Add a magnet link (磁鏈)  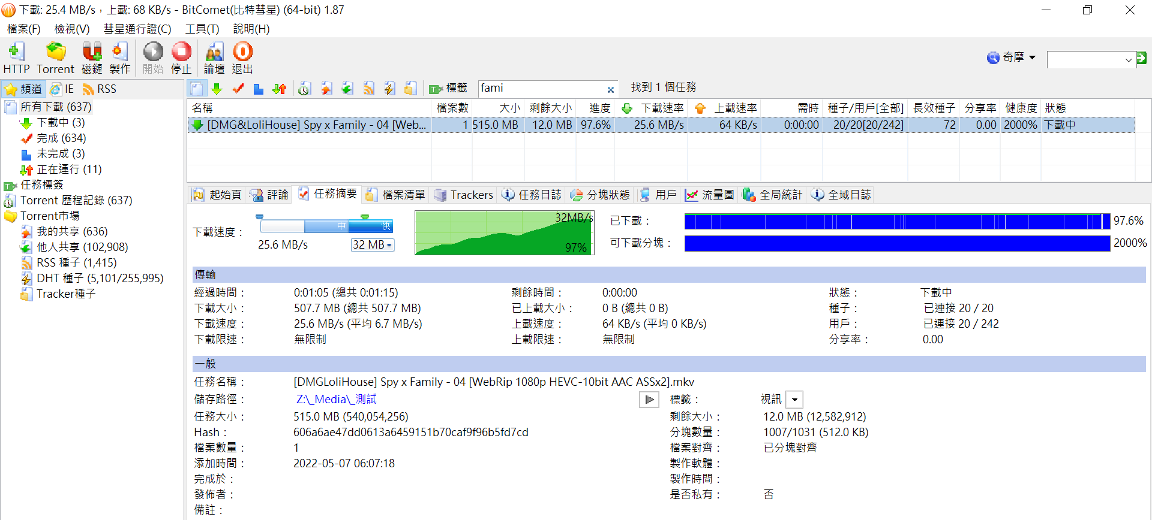[92, 58]
